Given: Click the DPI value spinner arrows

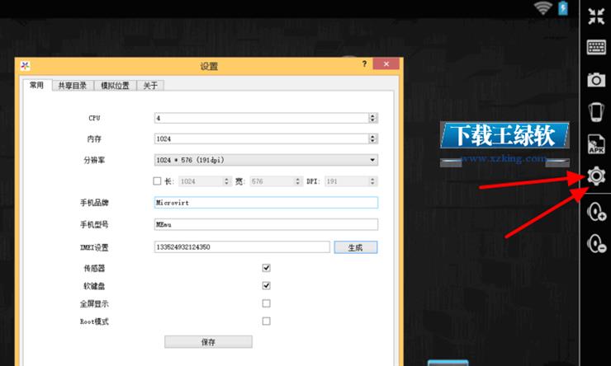Looking at the screenshot, I should click(372, 181).
